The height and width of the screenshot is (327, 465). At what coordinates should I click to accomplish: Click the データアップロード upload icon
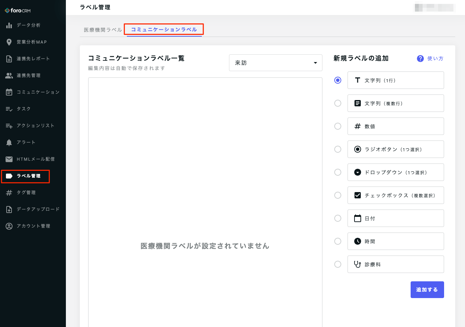(x=9, y=209)
